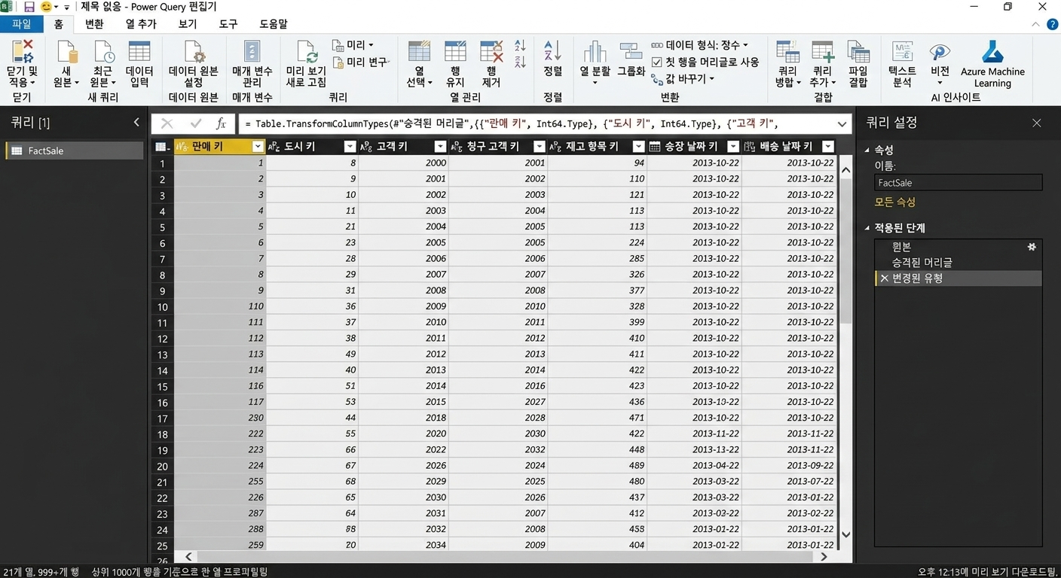The width and height of the screenshot is (1061, 578).
Task: Collapse the 적용된 단계 section
Action: [867, 228]
